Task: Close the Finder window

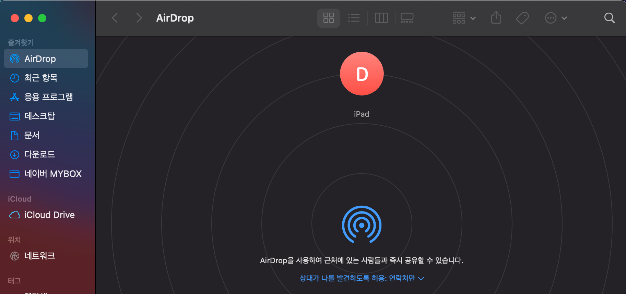Action: click(x=15, y=18)
